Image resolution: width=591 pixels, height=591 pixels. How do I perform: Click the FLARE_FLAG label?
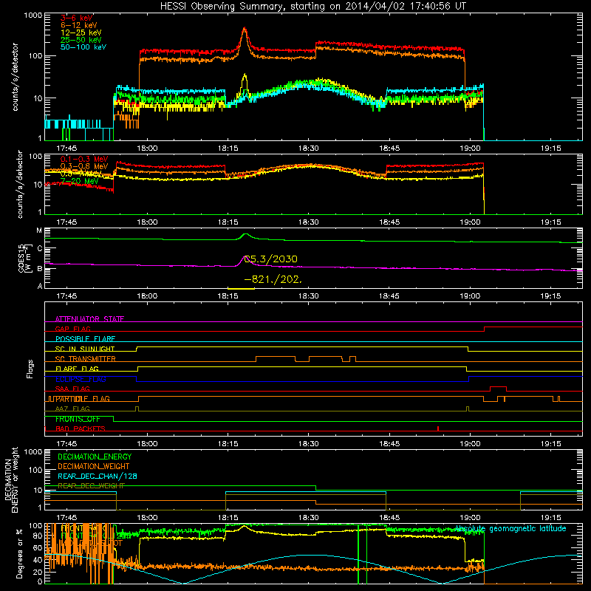click(77, 369)
